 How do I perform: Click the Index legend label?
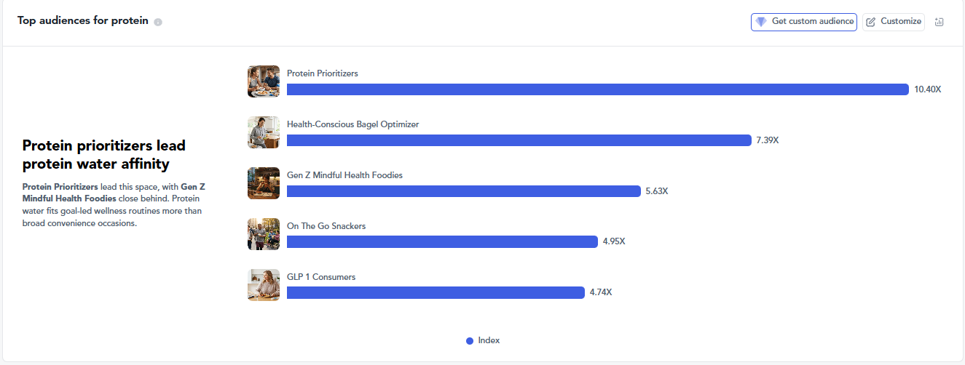coord(489,341)
